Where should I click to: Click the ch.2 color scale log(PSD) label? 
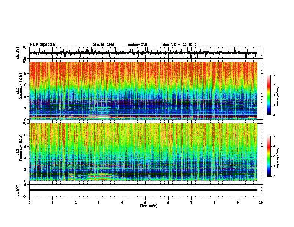pos(278,158)
